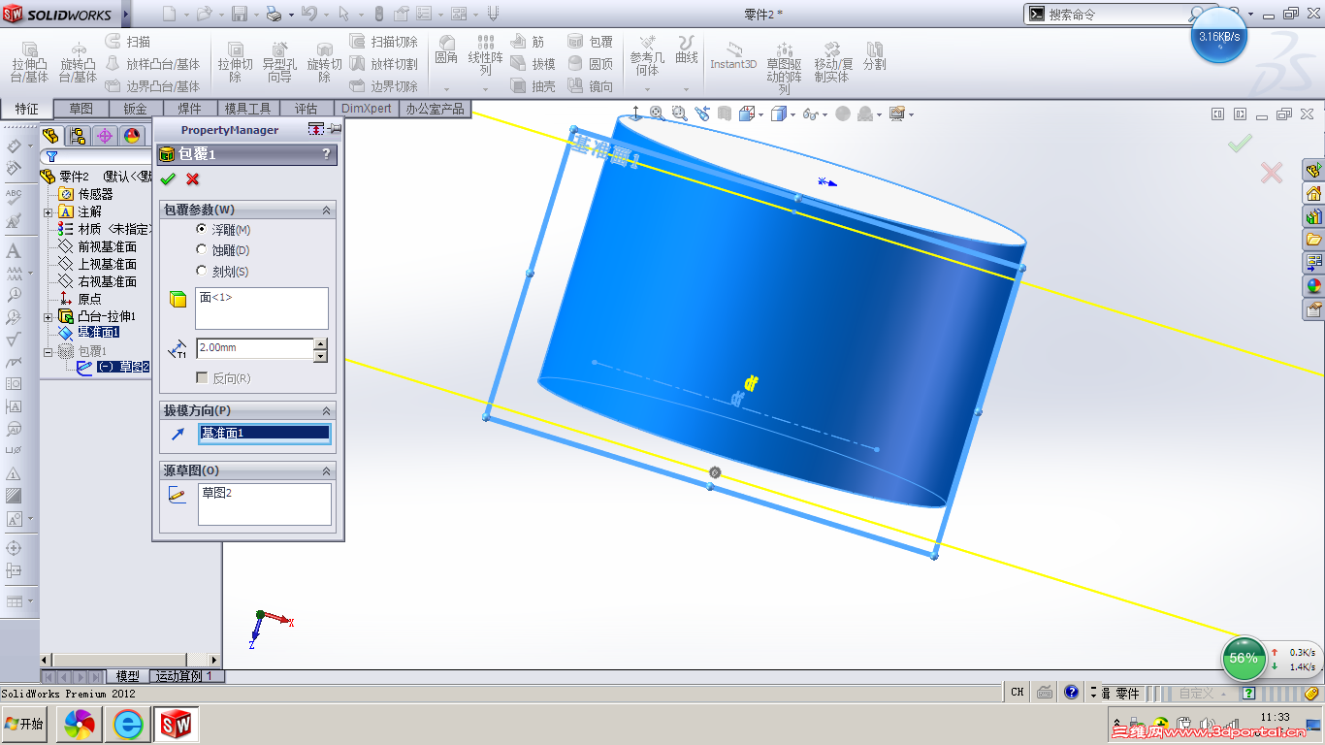Cancel the wrap feature with red X
This screenshot has width=1325, height=745.
(x=192, y=178)
